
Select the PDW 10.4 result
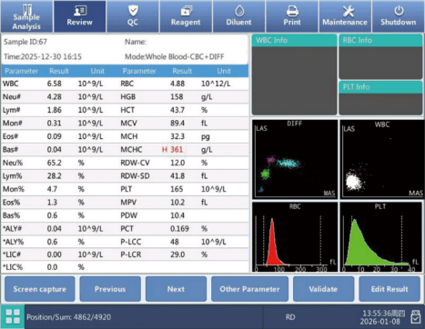click(x=177, y=215)
